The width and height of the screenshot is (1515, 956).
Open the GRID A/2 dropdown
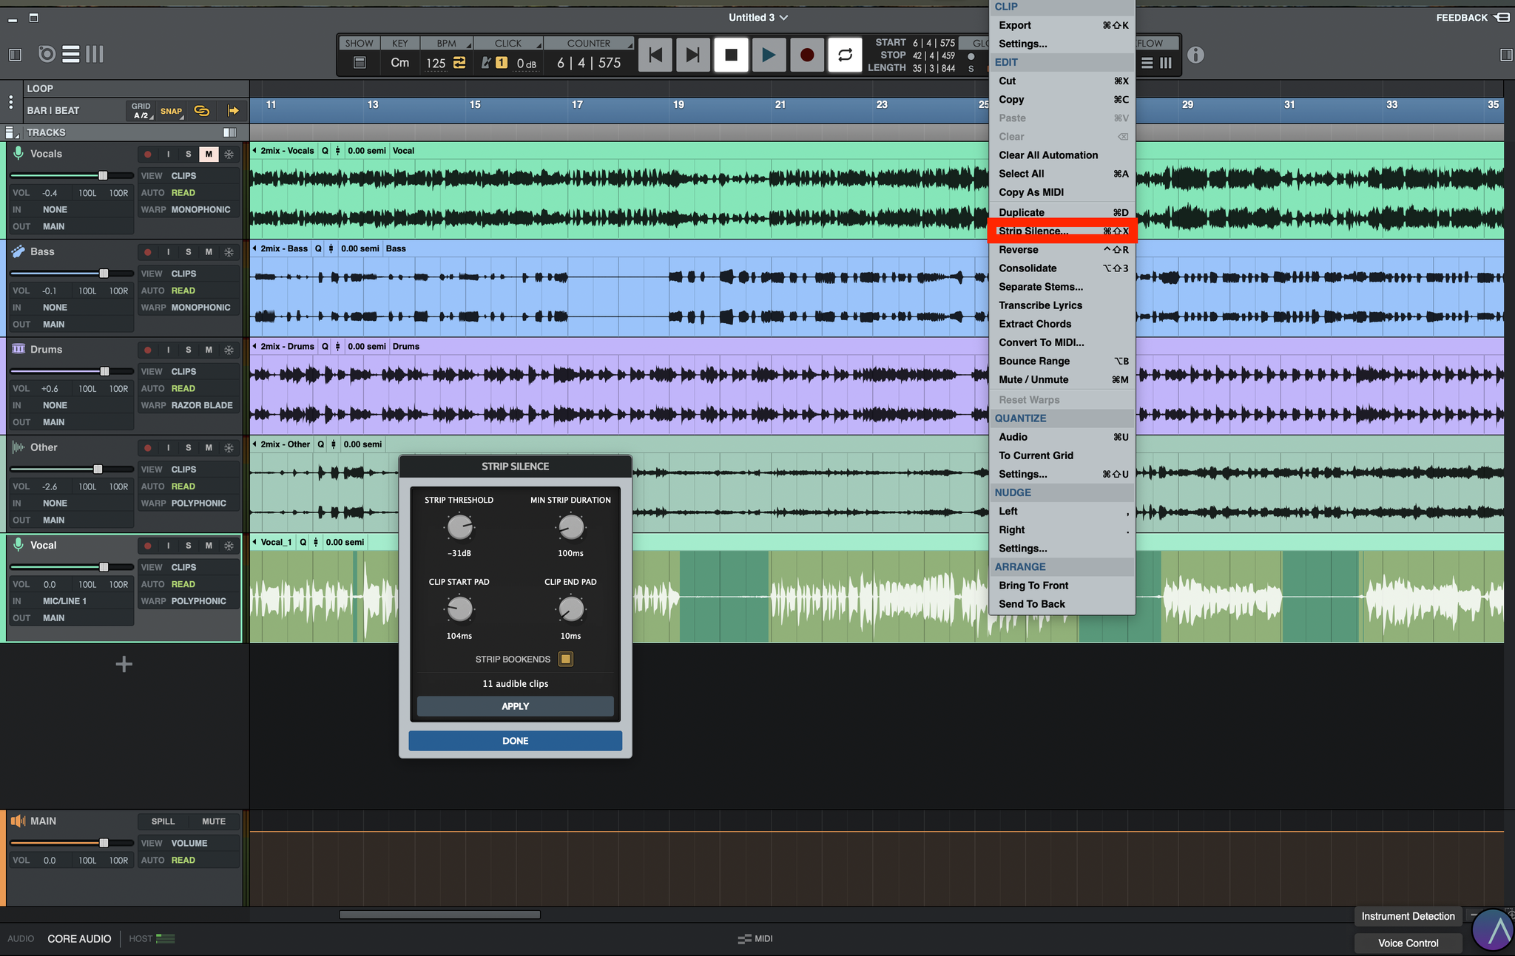coord(141,111)
